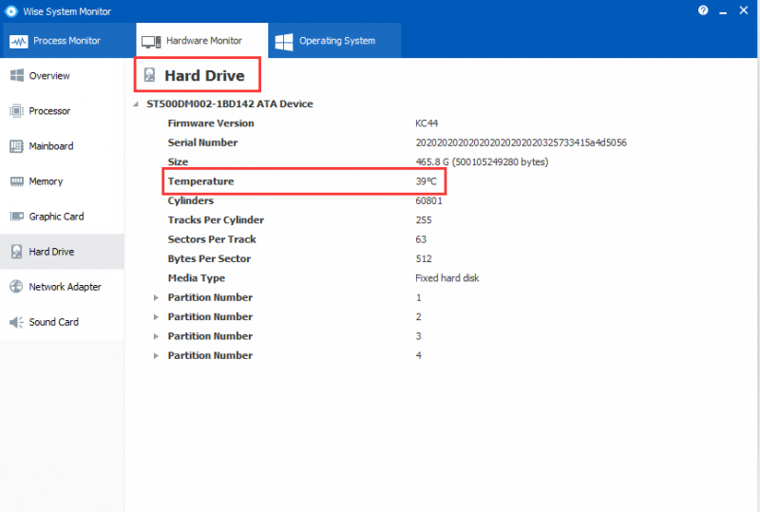Close the Wise System Monitor window

744,10
